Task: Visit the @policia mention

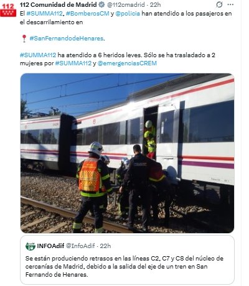Action: 128,14
